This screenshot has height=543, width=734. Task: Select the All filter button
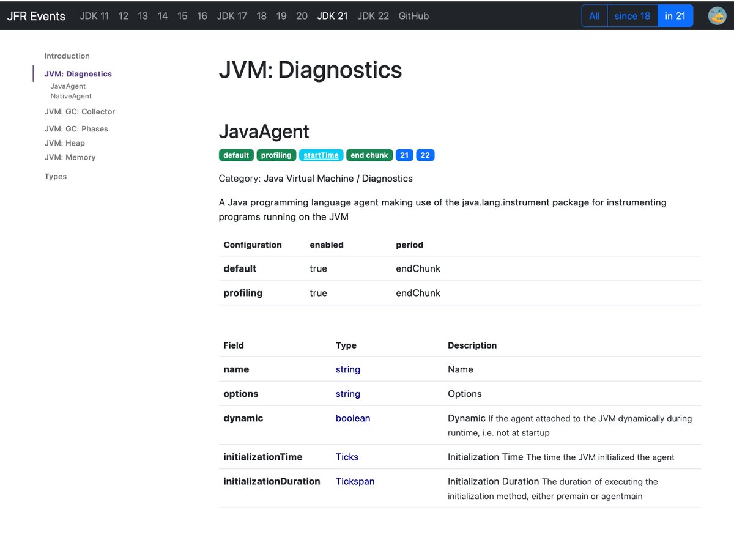point(595,16)
